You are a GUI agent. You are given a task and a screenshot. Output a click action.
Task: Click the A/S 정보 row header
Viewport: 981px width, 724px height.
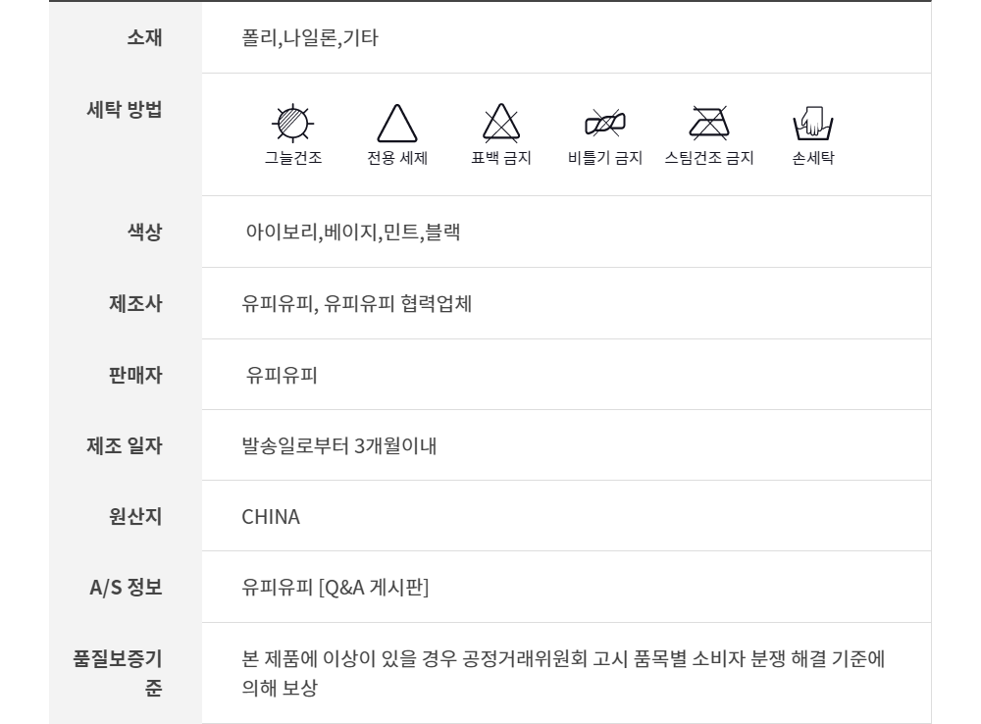(x=126, y=588)
